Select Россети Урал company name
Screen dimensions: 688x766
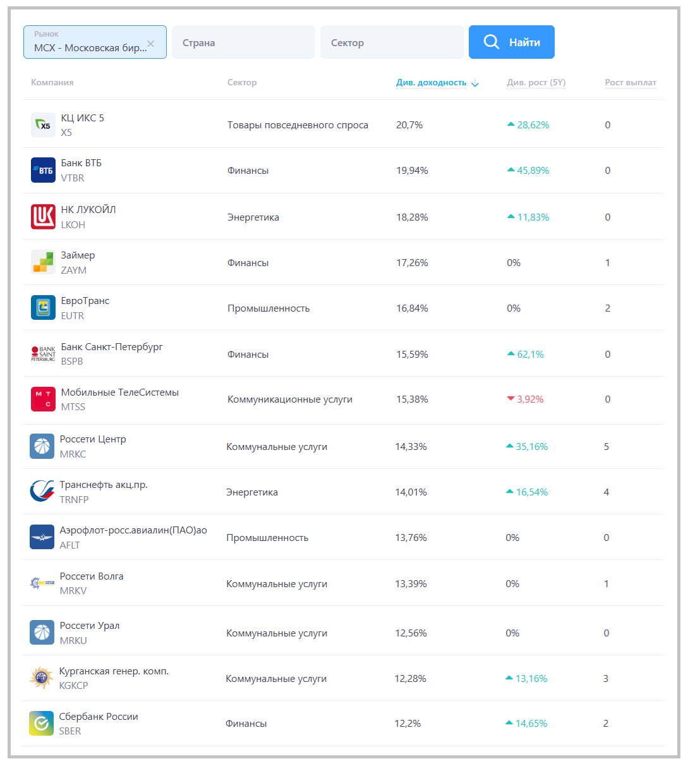[x=90, y=626]
